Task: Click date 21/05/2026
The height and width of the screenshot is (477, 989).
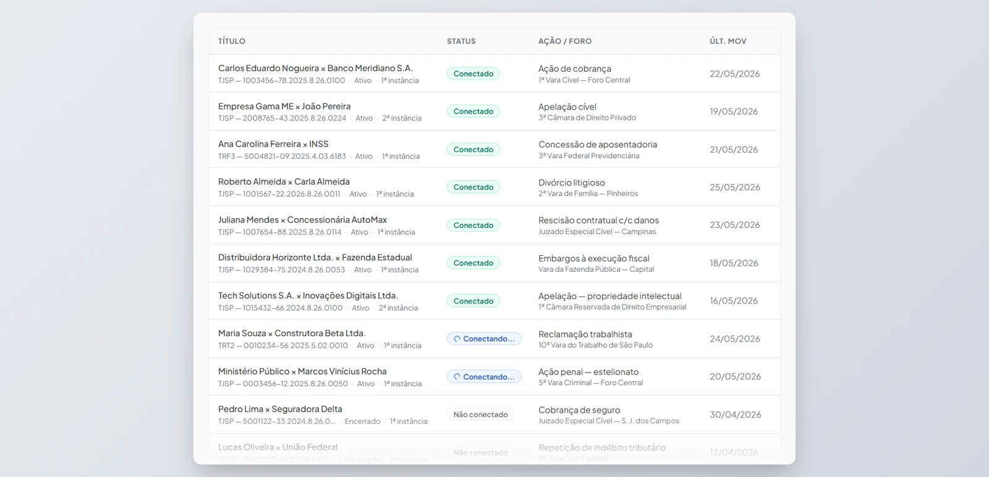Action: [x=734, y=150]
